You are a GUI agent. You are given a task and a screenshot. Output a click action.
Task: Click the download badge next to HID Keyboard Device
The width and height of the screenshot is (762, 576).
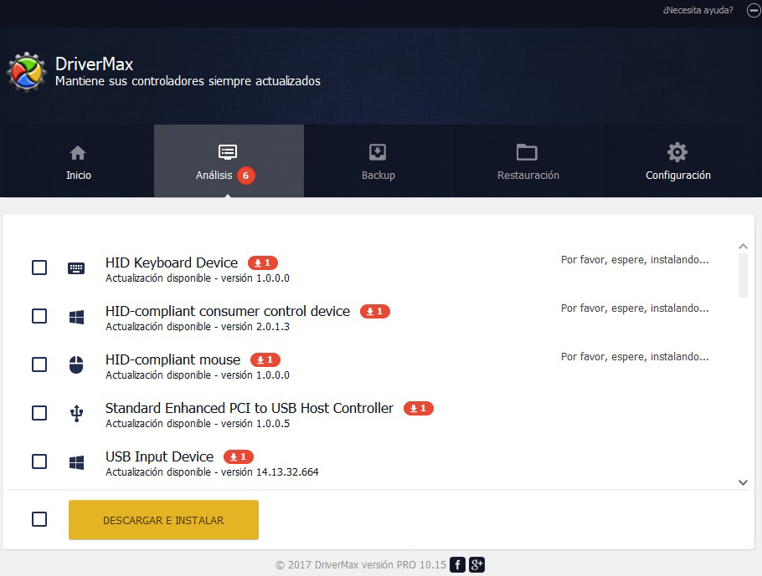[263, 263]
